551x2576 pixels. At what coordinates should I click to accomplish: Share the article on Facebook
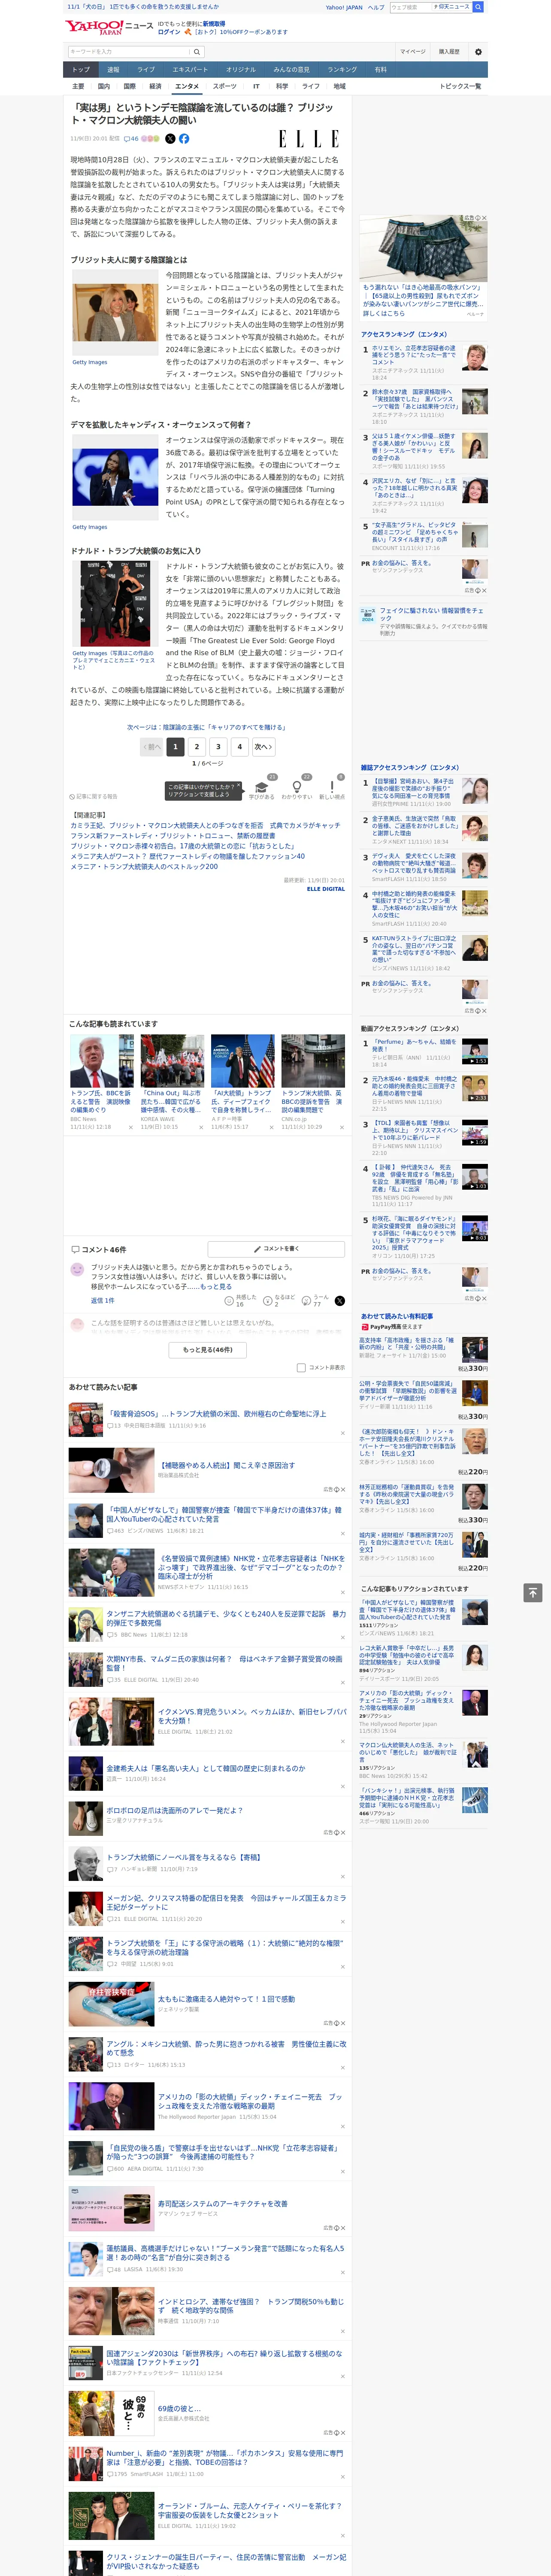pyautogui.click(x=184, y=139)
